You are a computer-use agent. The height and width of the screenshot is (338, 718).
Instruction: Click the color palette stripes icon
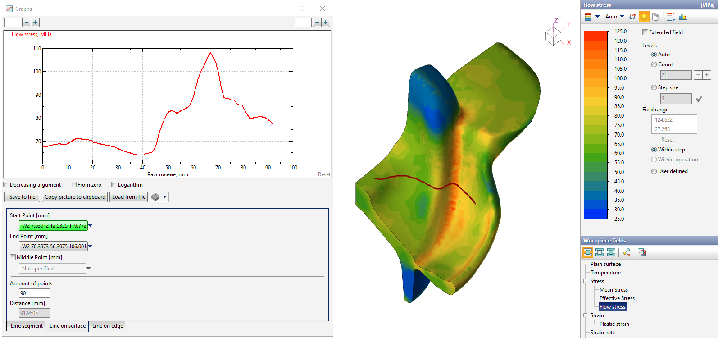[x=588, y=17]
